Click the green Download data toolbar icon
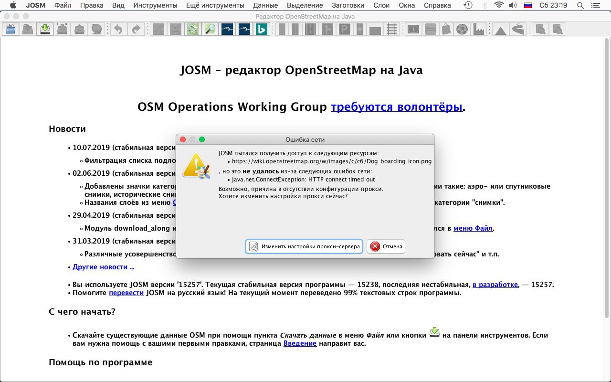The height and width of the screenshot is (382, 611). pos(45,29)
